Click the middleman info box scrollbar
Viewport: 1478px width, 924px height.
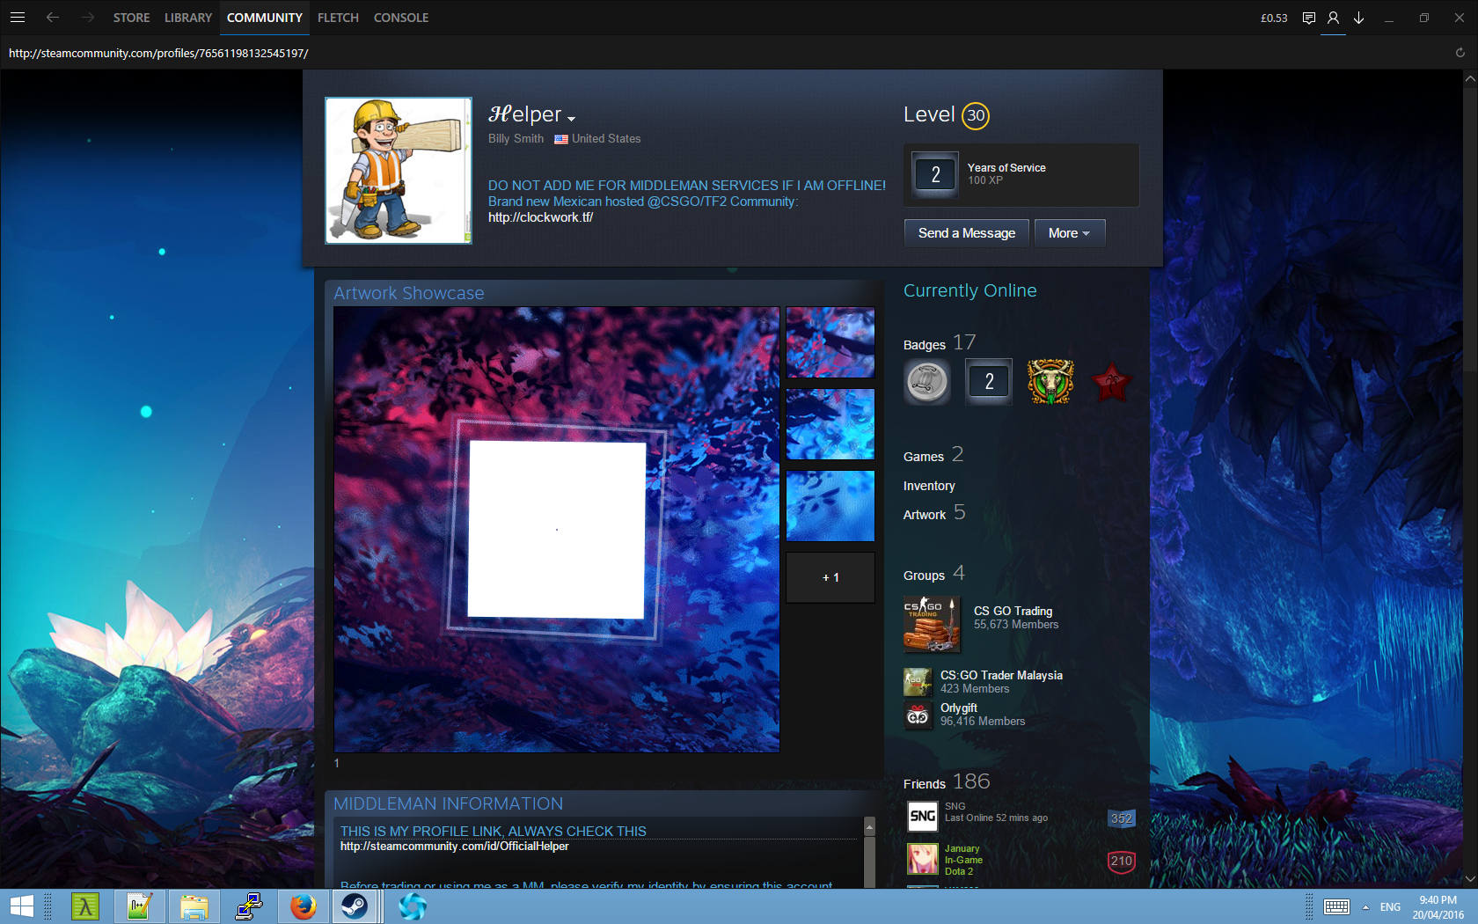pos(869,854)
